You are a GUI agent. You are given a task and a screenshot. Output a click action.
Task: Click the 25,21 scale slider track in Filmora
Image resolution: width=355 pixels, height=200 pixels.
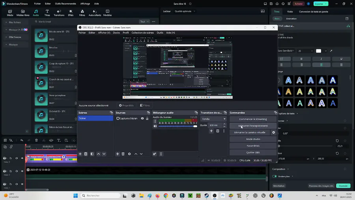pyautogui.click(x=306, y=146)
